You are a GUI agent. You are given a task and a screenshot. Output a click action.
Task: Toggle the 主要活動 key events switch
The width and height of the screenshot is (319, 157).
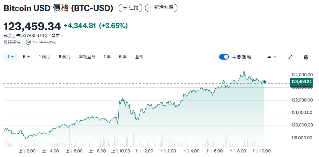[224, 57]
